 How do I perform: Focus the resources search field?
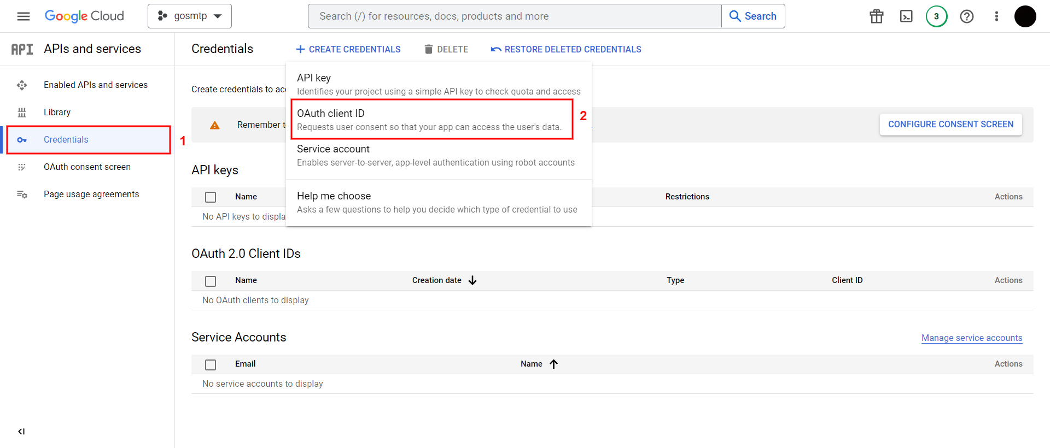515,16
